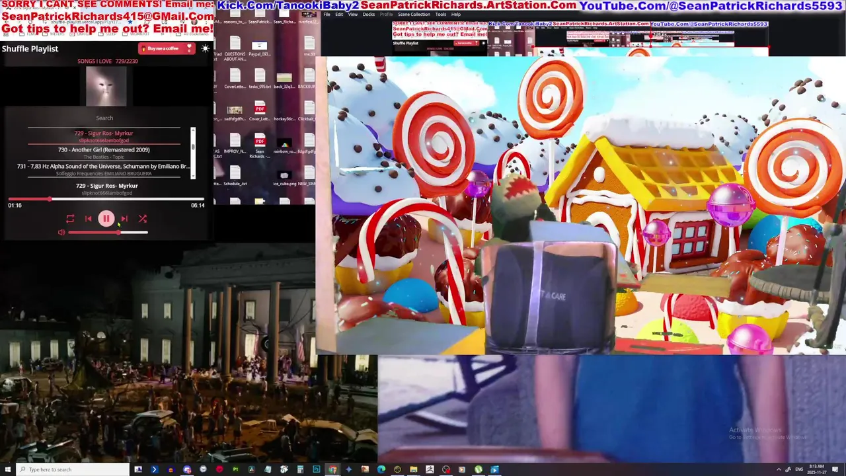This screenshot has width=846, height=476.
Task: Open the green P1 app on taskbar
Action: coord(235,469)
